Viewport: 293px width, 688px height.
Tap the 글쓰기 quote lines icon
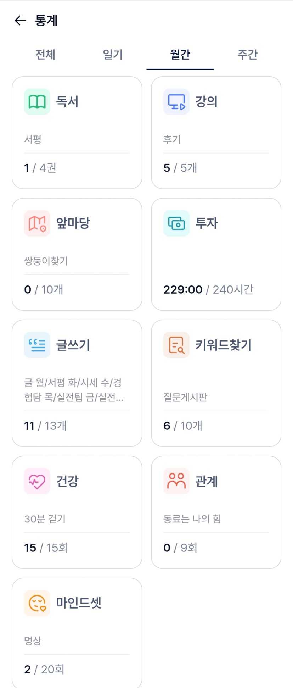point(37,345)
